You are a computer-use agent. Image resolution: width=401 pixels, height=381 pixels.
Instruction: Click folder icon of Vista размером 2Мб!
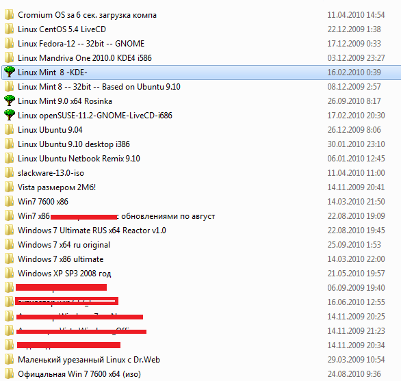point(9,187)
